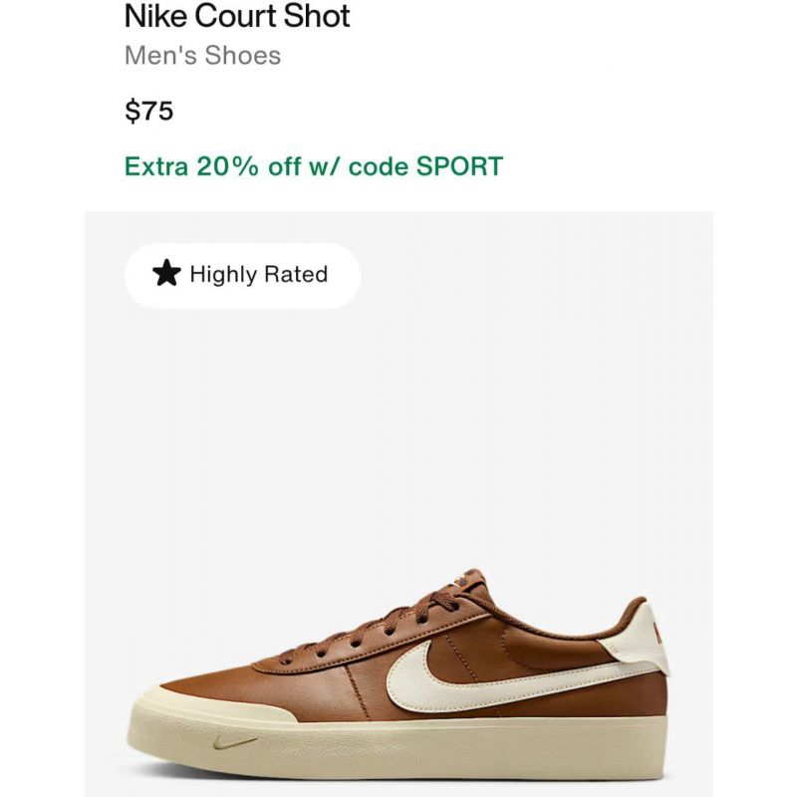Click the Men's Shoes category subtitle
Image resolution: width=797 pixels, height=797 pixels.
(202, 56)
